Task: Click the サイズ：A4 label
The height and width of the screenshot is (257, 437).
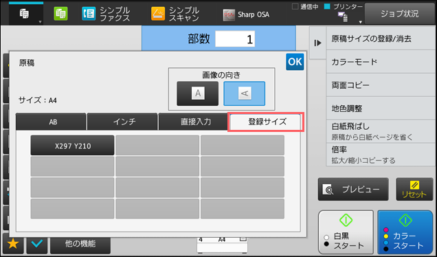Action: pyautogui.click(x=38, y=100)
